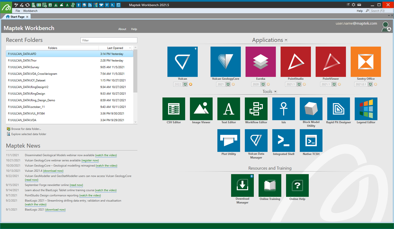Open the Last Opened column sort dropdown
This screenshot has width=394, height=229.
[x=130, y=48]
